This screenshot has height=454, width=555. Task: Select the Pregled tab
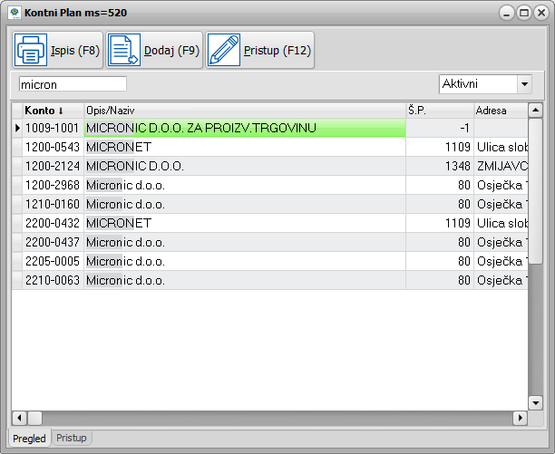click(x=29, y=438)
